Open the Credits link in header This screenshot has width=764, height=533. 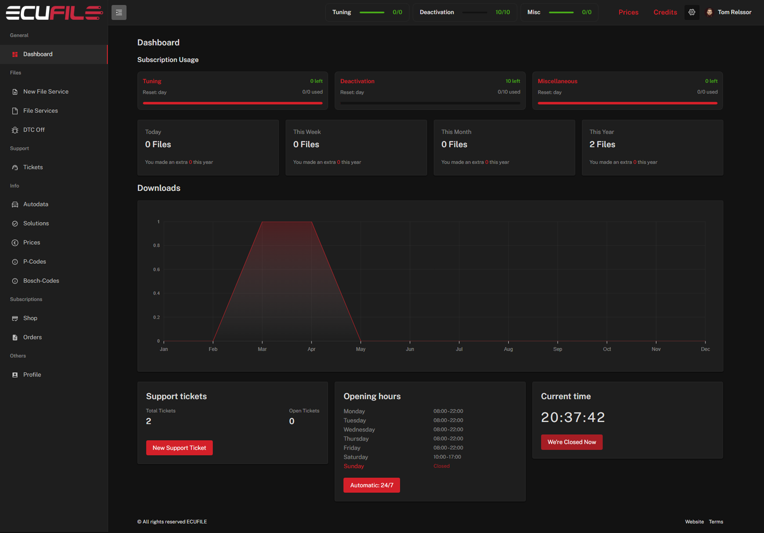point(665,12)
